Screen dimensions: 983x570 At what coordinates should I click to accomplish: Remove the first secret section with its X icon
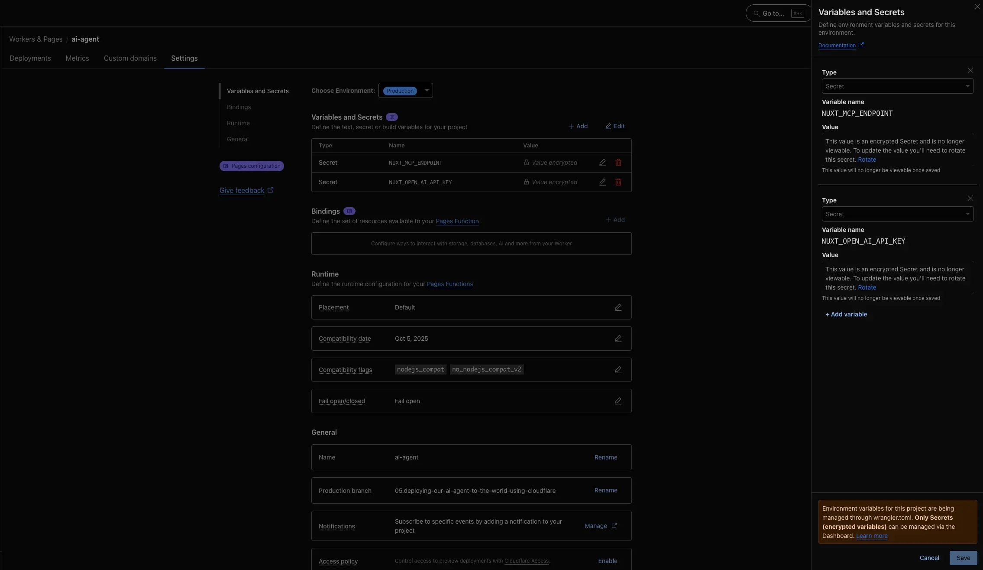pyautogui.click(x=970, y=70)
